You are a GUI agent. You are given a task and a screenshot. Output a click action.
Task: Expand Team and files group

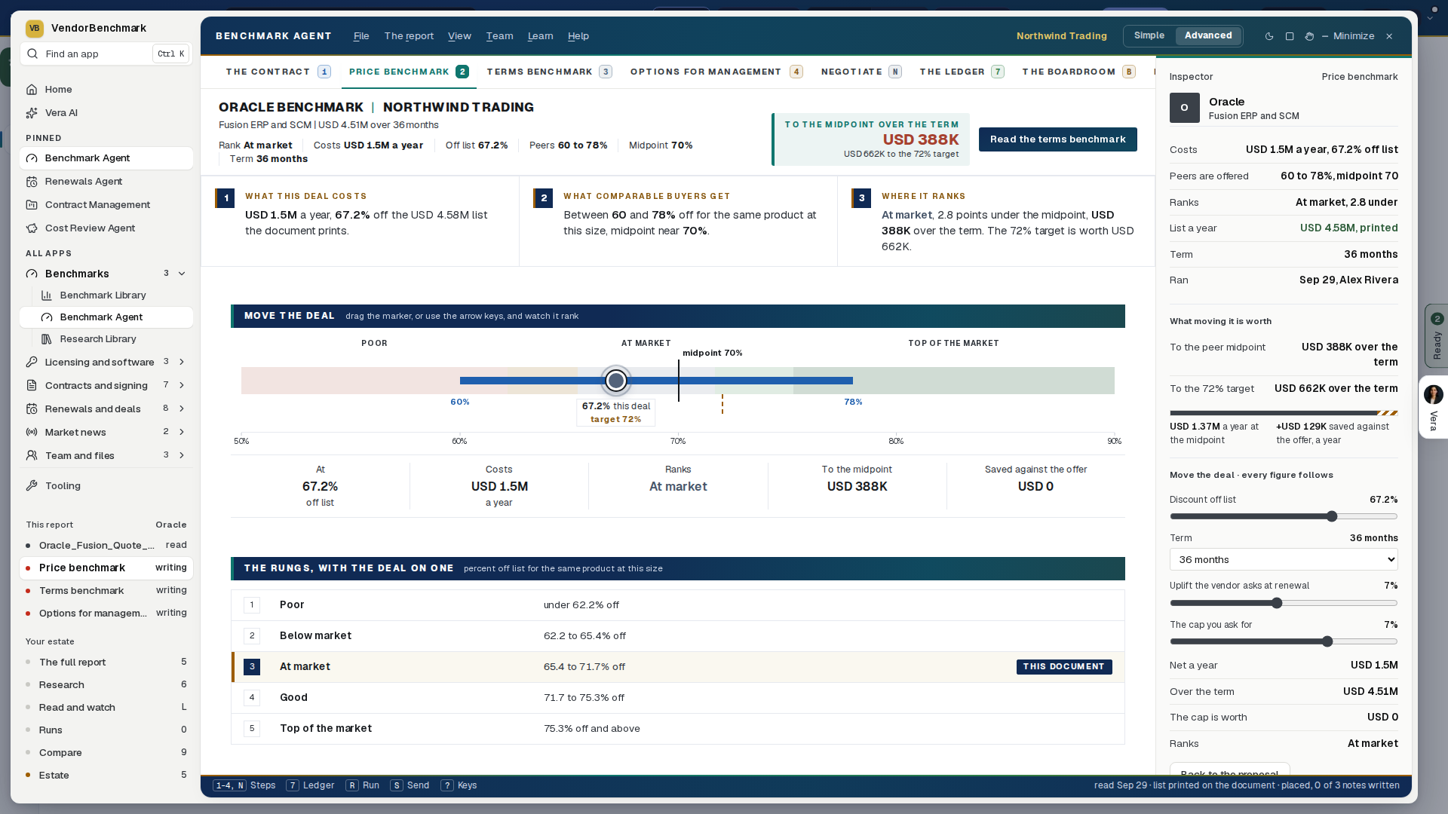pyautogui.click(x=182, y=456)
